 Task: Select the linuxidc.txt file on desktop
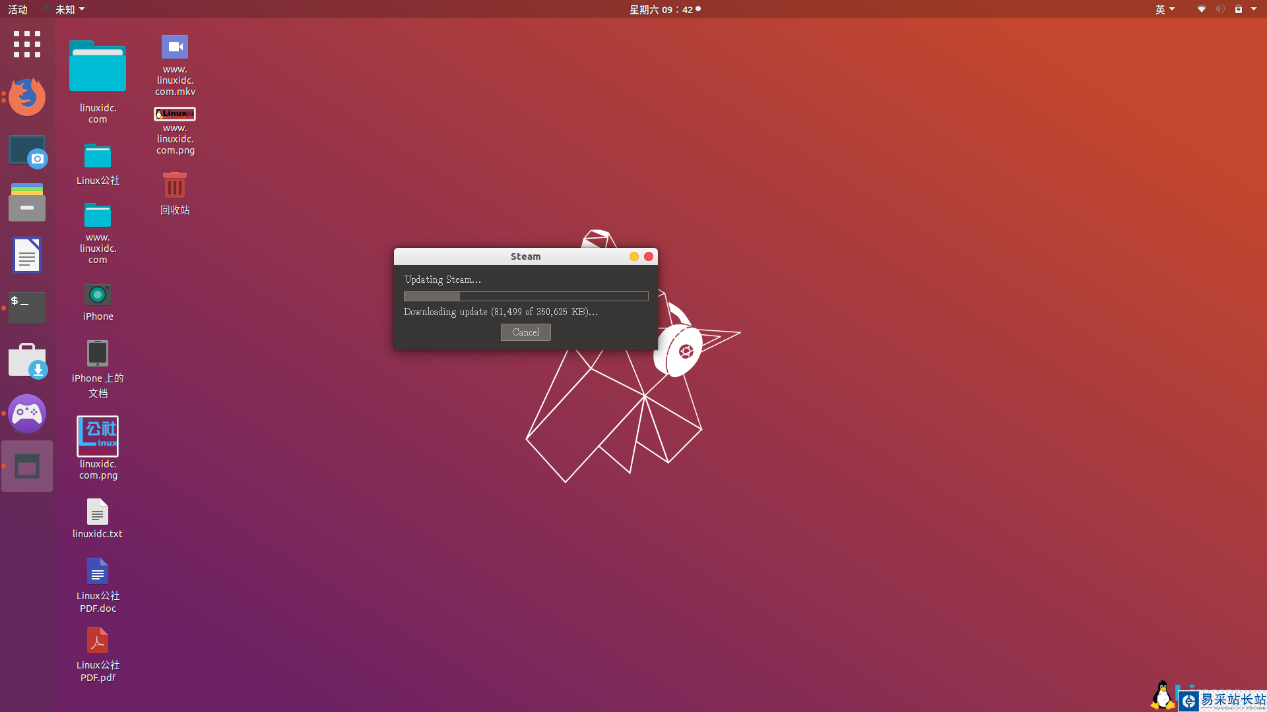pyautogui.click(x=98, y=513)
